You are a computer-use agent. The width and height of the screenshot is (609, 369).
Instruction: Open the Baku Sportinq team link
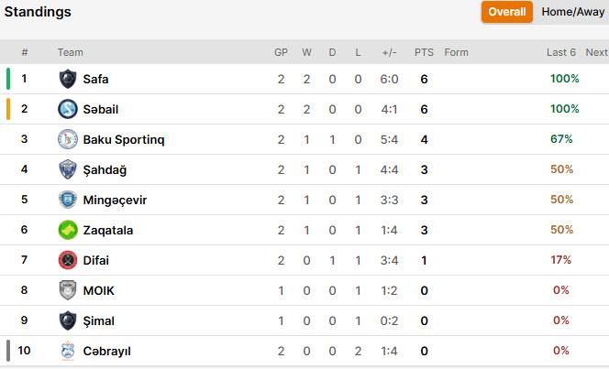click(x=124, y=139)
